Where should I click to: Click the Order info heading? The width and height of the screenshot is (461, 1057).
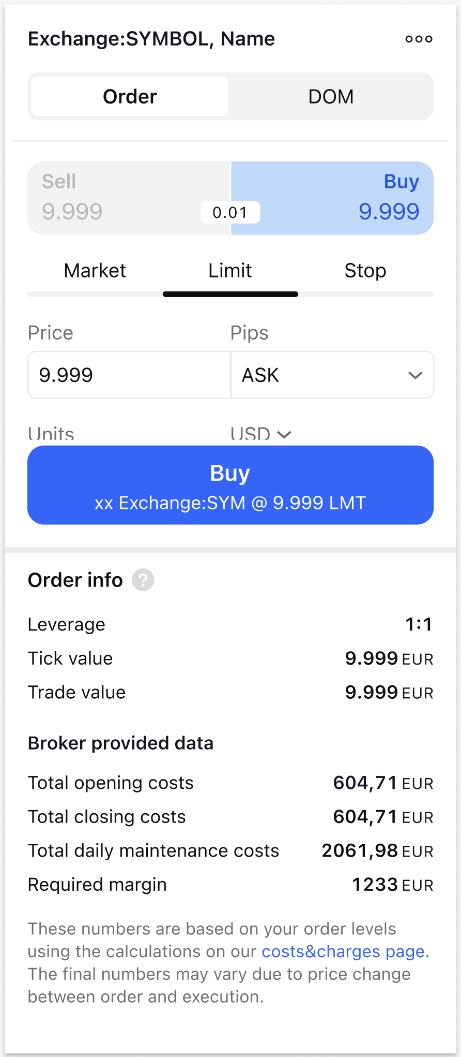[x=75, y=580]
